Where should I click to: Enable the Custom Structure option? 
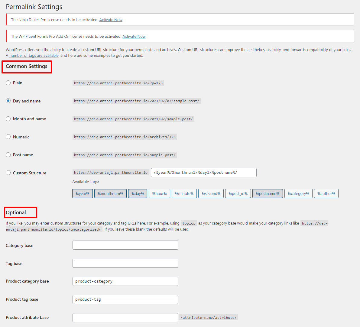coord(8,173)
